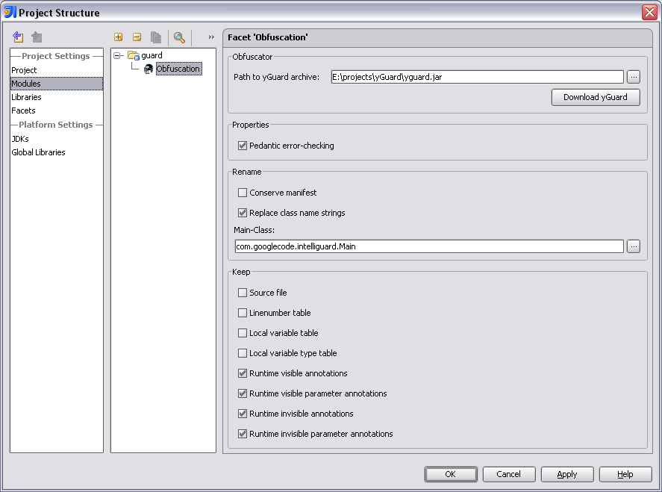Enable the Conserve manifest checkbox

click(x=243, y=193)
